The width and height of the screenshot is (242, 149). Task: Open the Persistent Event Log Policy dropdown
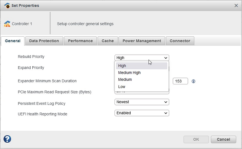pos(142,102)
